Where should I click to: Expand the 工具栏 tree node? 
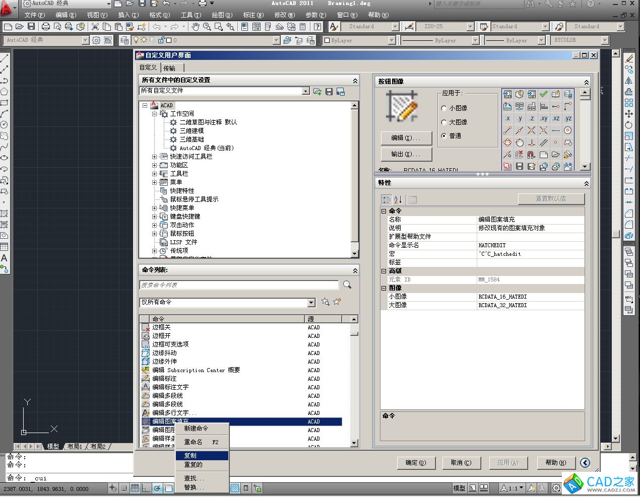[x=155, y=174]
